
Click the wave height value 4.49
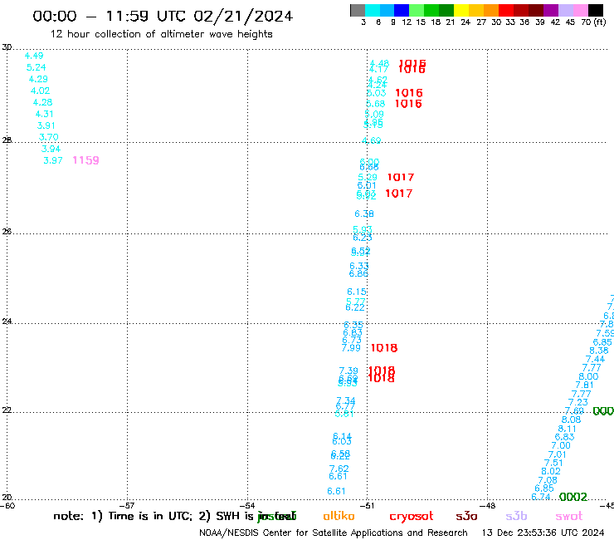(x=34, y=56)
